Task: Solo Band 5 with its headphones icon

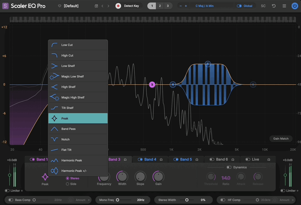Action: (x=197, y=160)
